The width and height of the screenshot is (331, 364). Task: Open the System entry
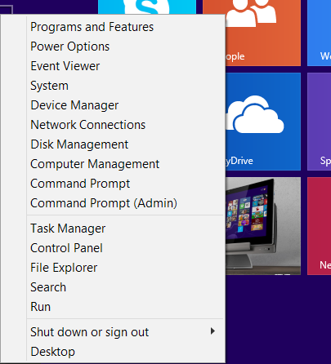(x=49, y=86)
